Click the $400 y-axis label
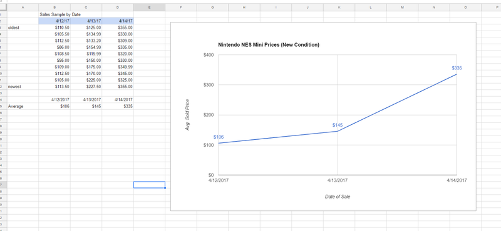501x231 pixels. point(209,55)
